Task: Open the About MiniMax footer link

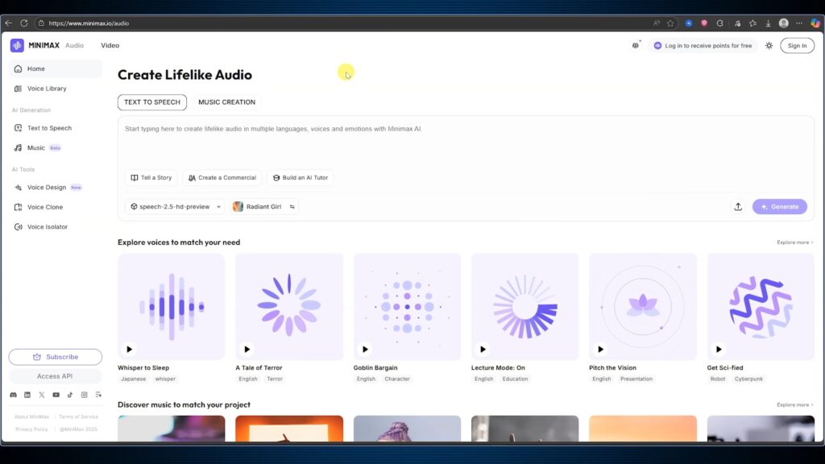Action: pos(31,416)
